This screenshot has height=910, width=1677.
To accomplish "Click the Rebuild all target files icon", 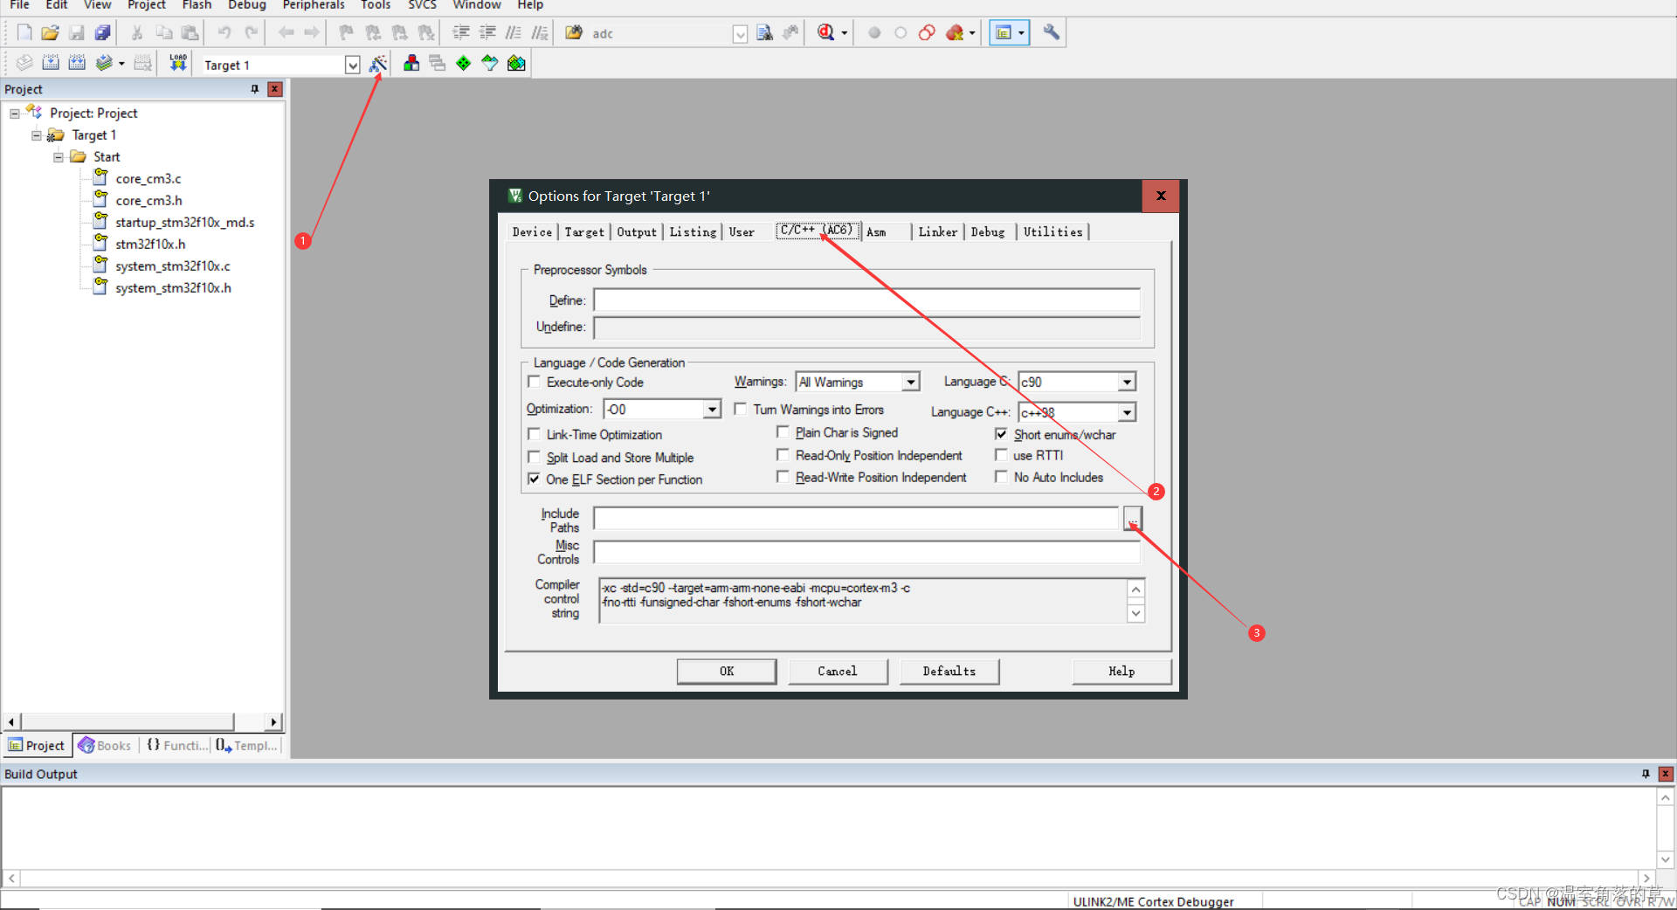I will pyautogui.click(x=77, y=63).
